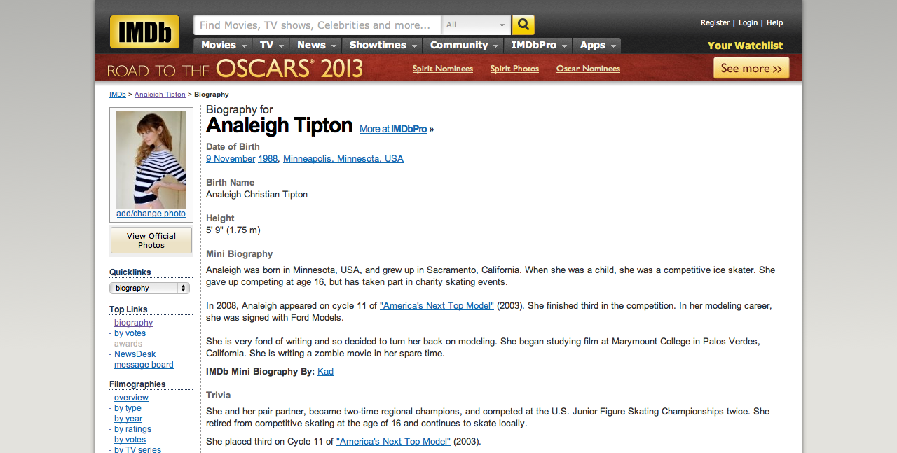Click the Kad author link
Viewport: 897px width, 453px height.
[325, 372]
